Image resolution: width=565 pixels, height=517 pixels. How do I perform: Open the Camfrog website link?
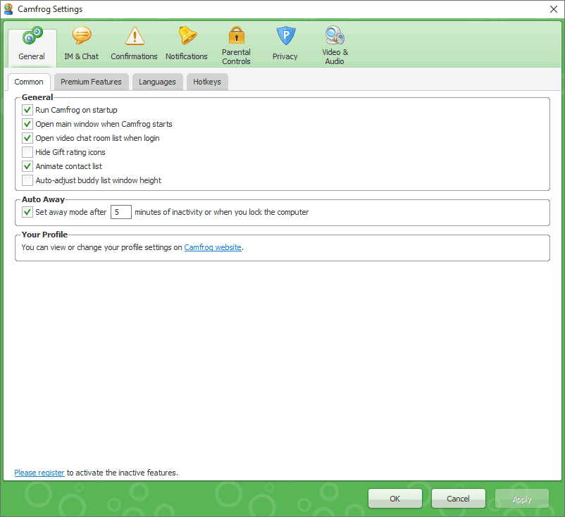(x=213, y=247)
